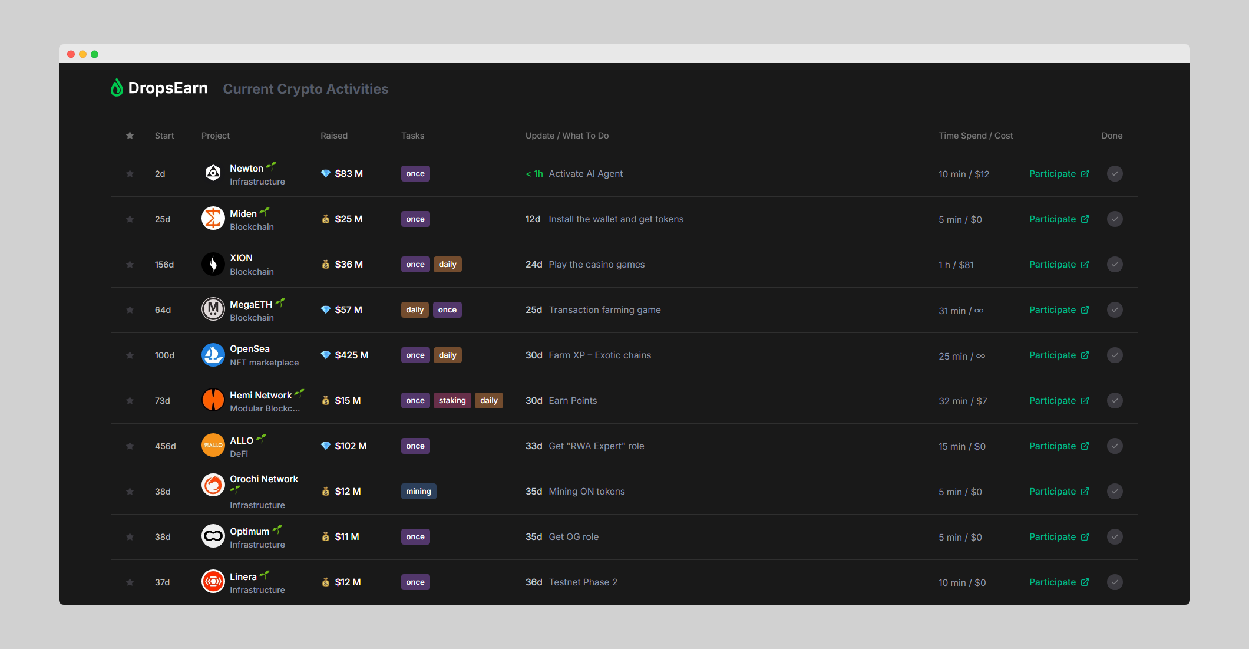Click the diamond icon beside $102 M

325,446
